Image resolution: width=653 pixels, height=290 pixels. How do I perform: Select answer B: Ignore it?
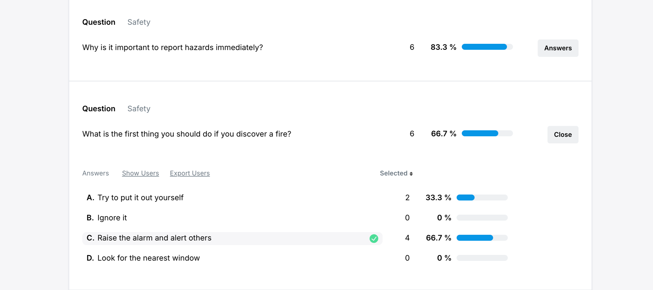[x=112, y=218]
